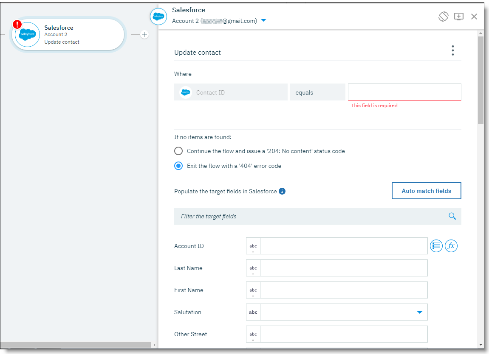Open the insert mapping list icon beside Account ID

coord(436,246)
